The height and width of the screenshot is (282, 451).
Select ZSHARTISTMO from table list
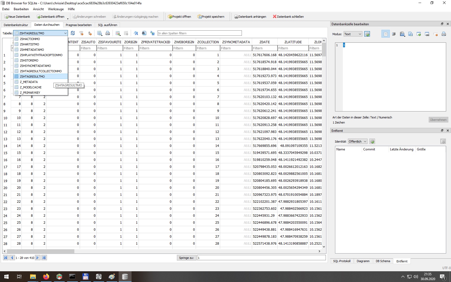41,44
